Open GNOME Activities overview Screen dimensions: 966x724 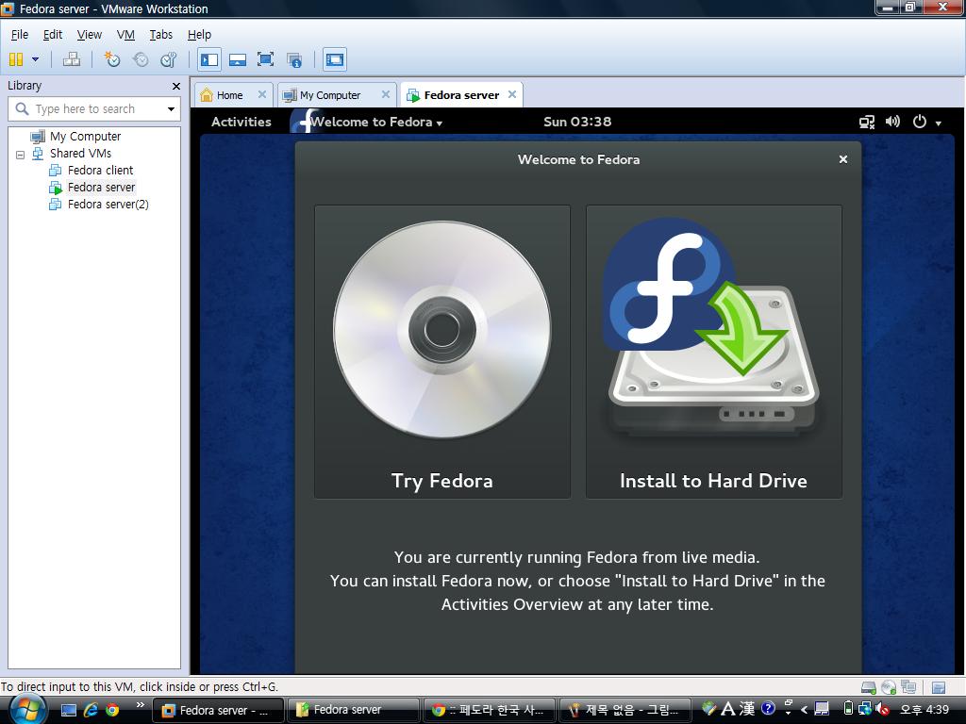(x=241, y=122)
